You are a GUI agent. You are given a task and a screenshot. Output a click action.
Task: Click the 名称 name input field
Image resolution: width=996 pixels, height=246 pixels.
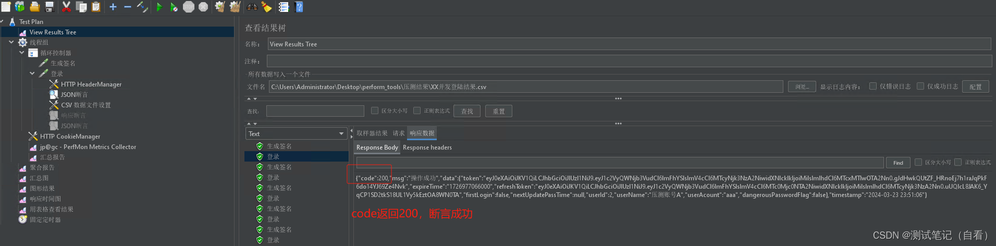629,44
